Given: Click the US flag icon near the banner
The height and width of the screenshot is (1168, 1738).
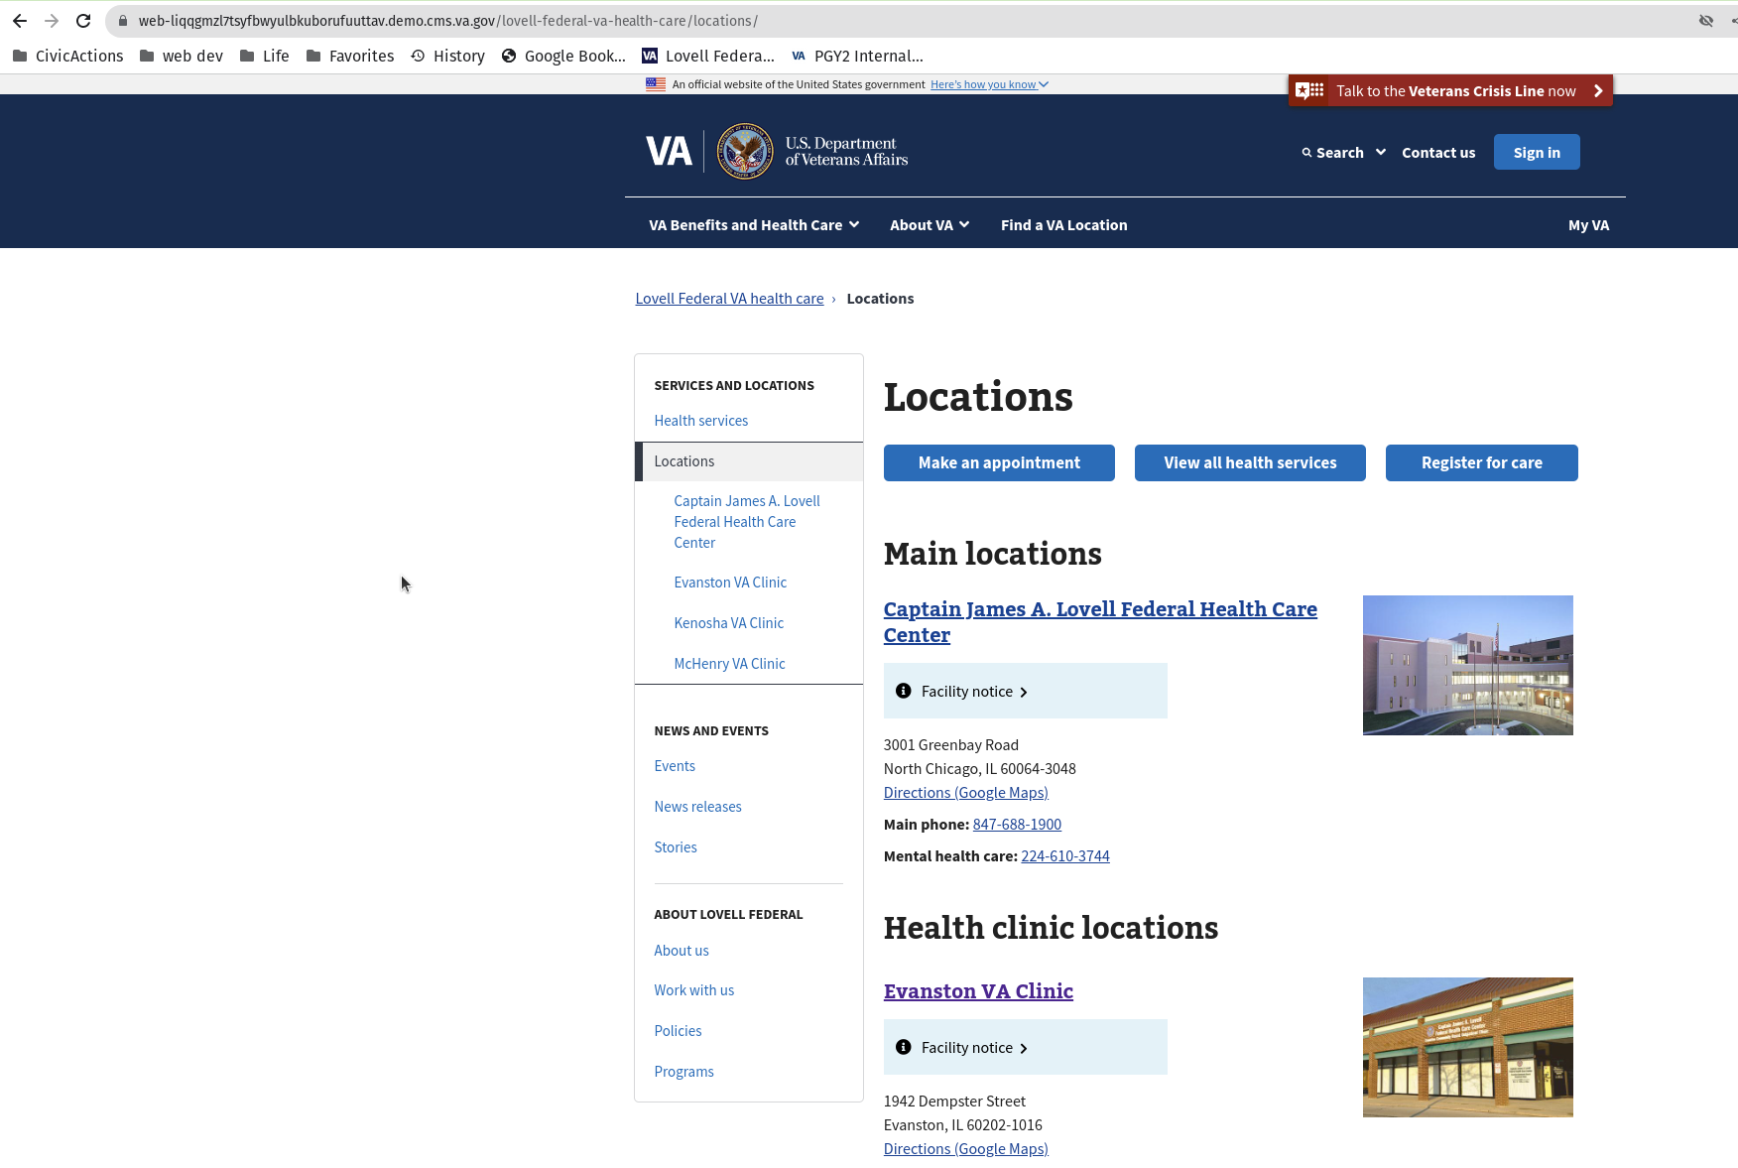Looking at the screenshot, I should pyautogui.click(x=656, y=84).
